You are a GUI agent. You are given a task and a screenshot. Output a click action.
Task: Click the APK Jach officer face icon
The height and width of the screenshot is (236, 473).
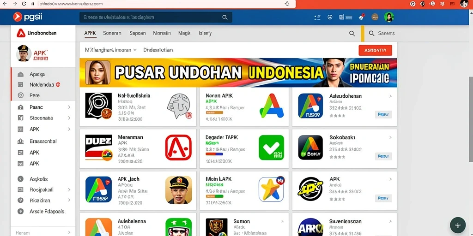(179, 189)
